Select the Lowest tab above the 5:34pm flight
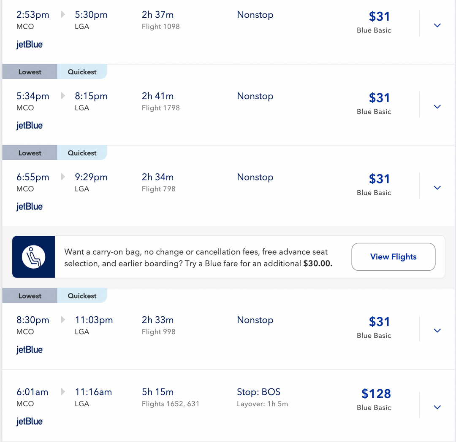The image size is (456, 442). (x=29, y=71)
